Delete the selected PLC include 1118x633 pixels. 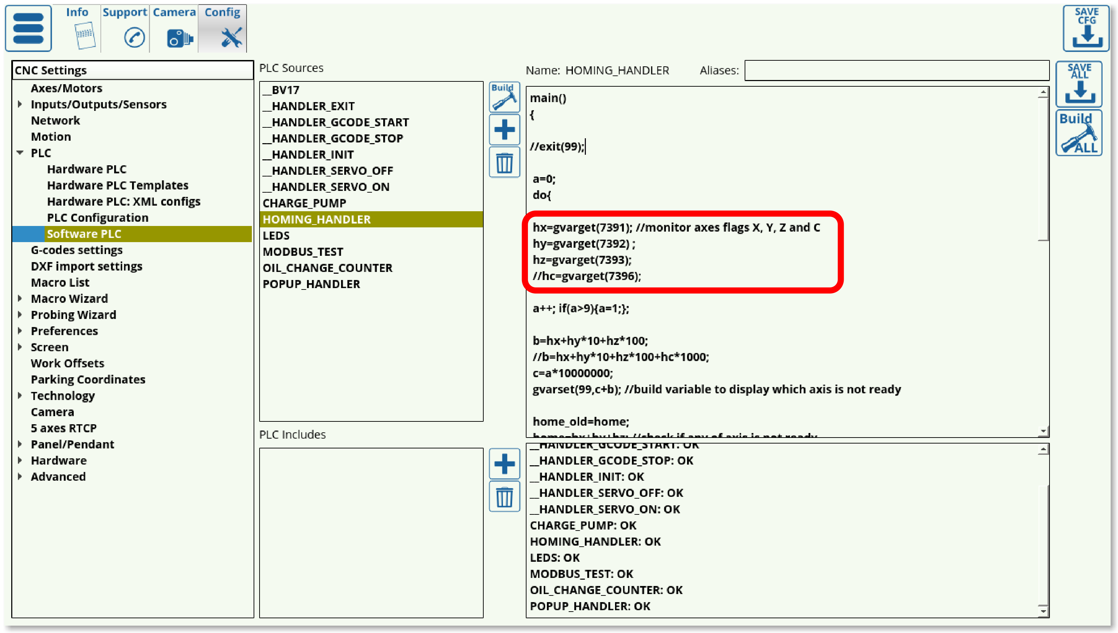(x=504, y=497)
